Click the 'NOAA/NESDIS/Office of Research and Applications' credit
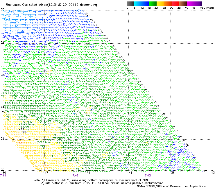 click(171, 186)
